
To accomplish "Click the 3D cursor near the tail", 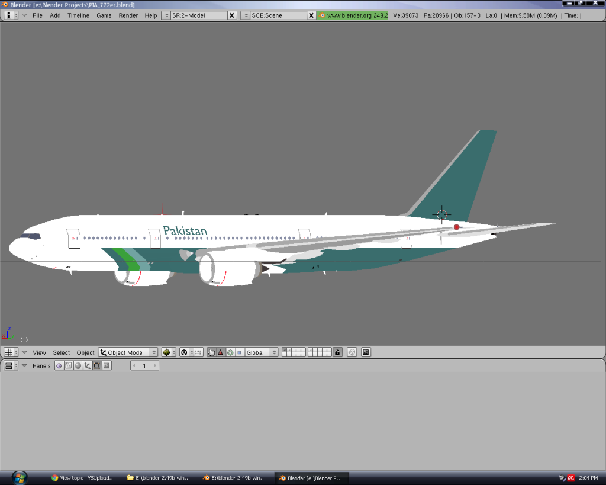I will point(441,214).
